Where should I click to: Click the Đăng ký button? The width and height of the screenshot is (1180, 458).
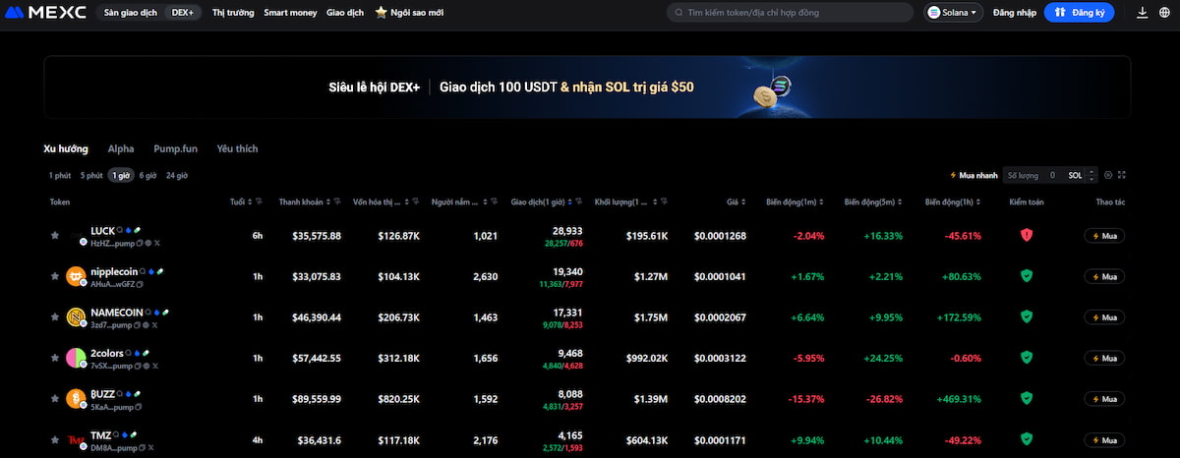coord(1079,13)
